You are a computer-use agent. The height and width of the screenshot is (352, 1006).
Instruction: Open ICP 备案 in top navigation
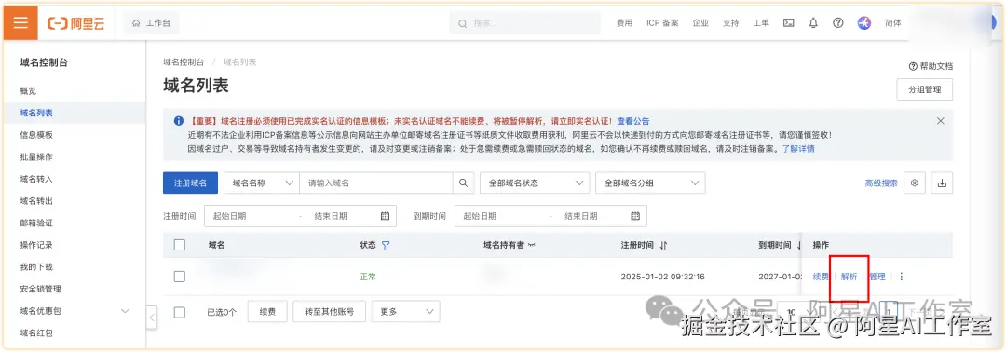[x=663, y=23]
